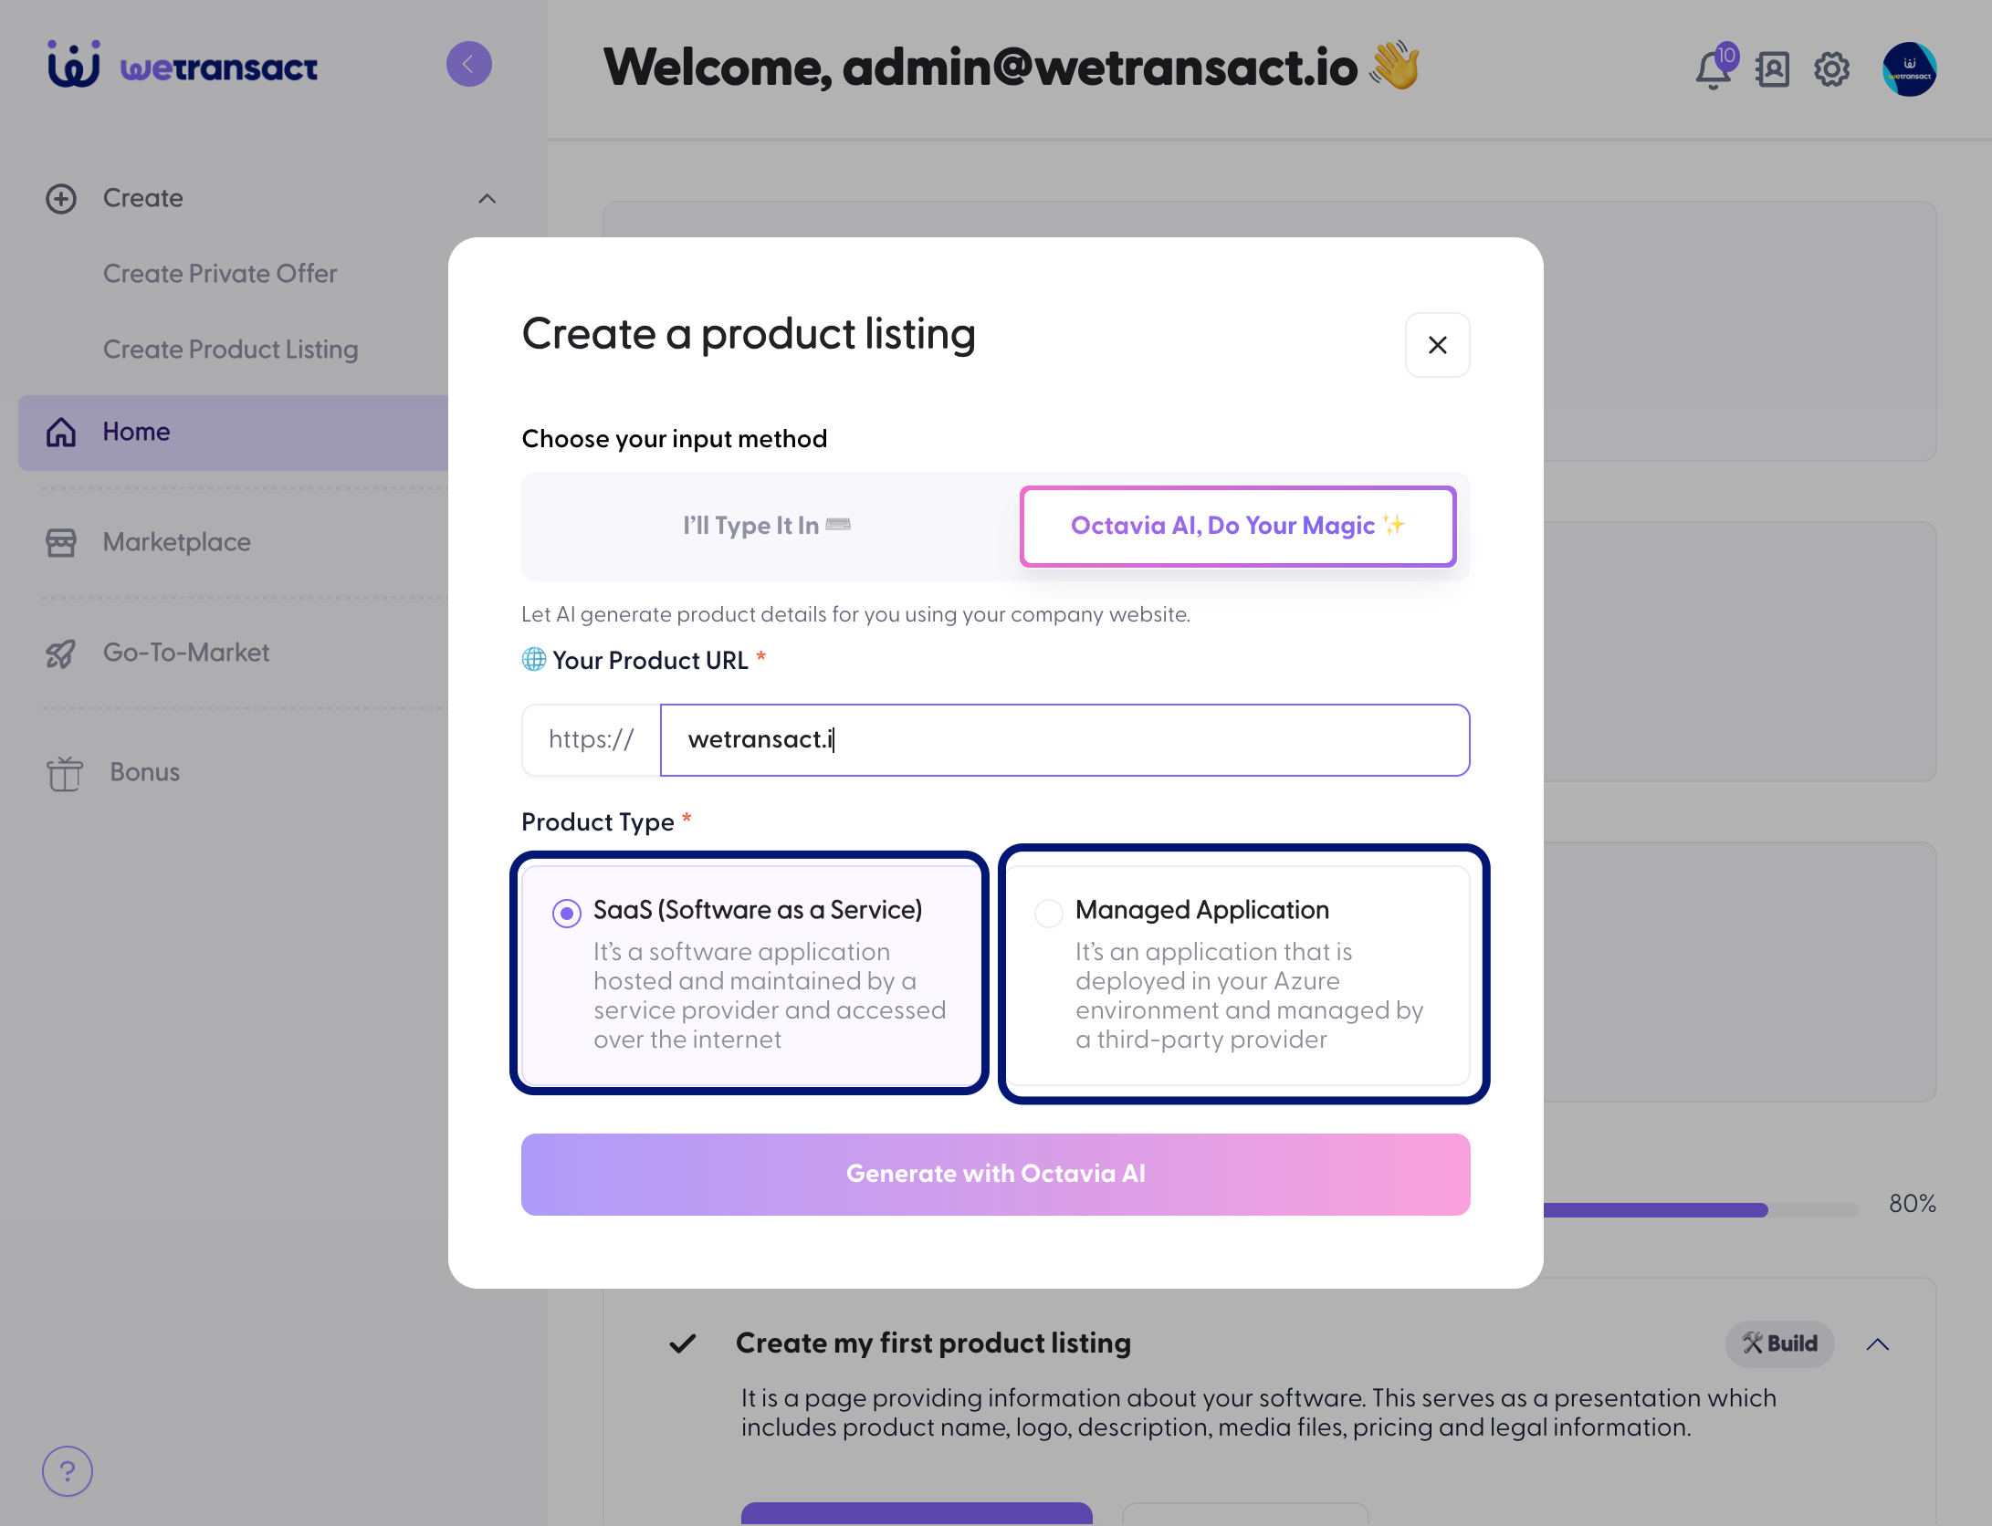Click the https:// prefix box
Screen dimensions: 1992x1526
(592, 740)
